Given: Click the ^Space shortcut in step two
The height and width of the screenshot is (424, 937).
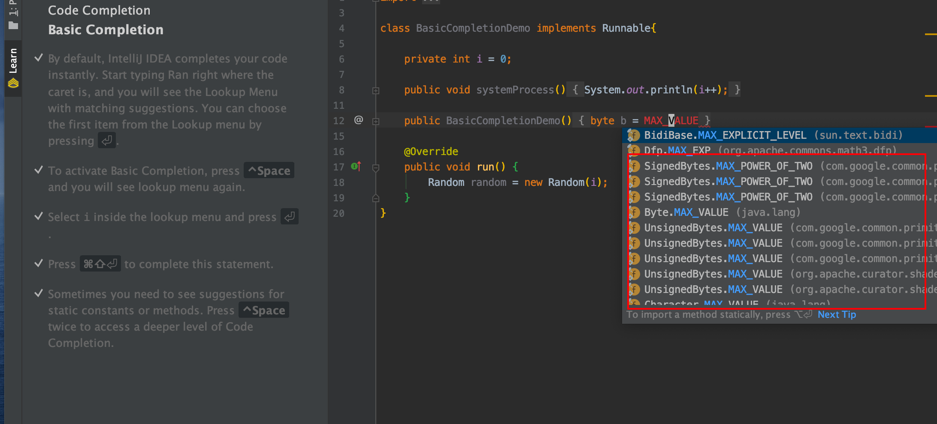Looking at the screenshot, I should pos(269,170).
